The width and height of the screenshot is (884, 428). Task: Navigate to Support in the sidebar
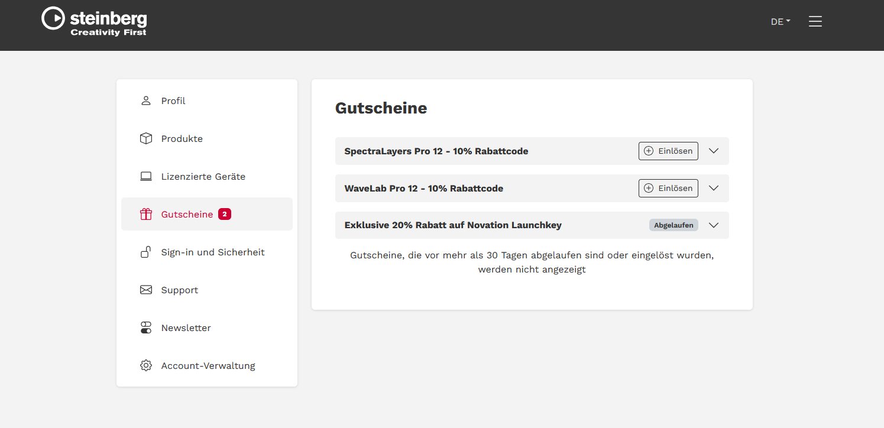[207, 290]
